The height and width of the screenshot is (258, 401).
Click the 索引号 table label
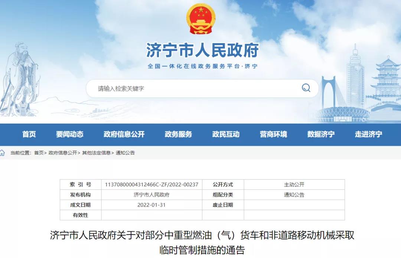80,184
